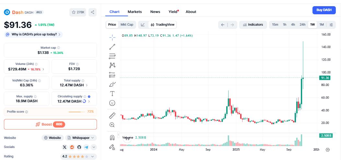Select the brush drawing tool
Screen dimensions: 341x160
(x=112, y=84)
